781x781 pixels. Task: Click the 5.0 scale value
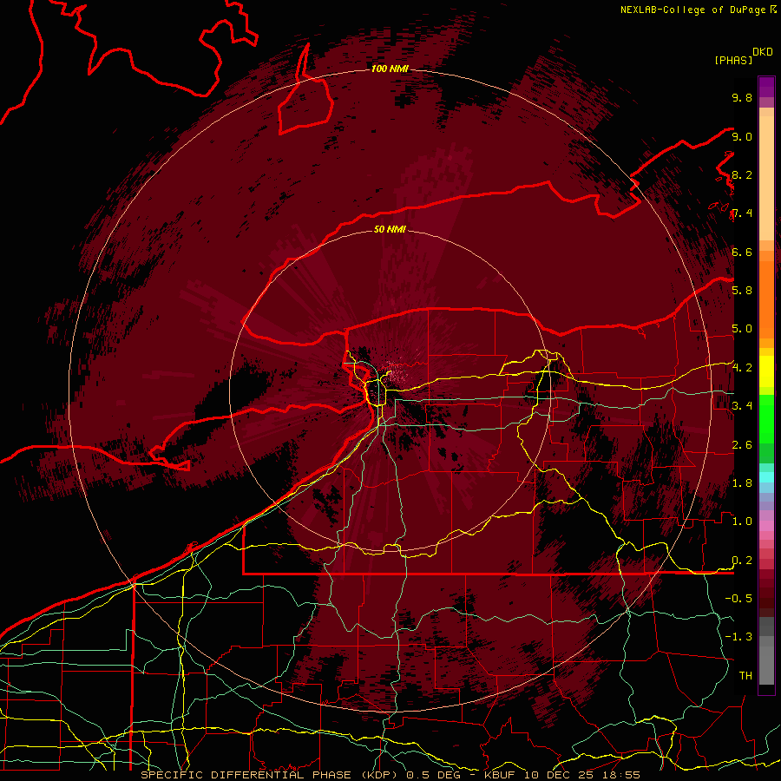(x=742, y=329)
